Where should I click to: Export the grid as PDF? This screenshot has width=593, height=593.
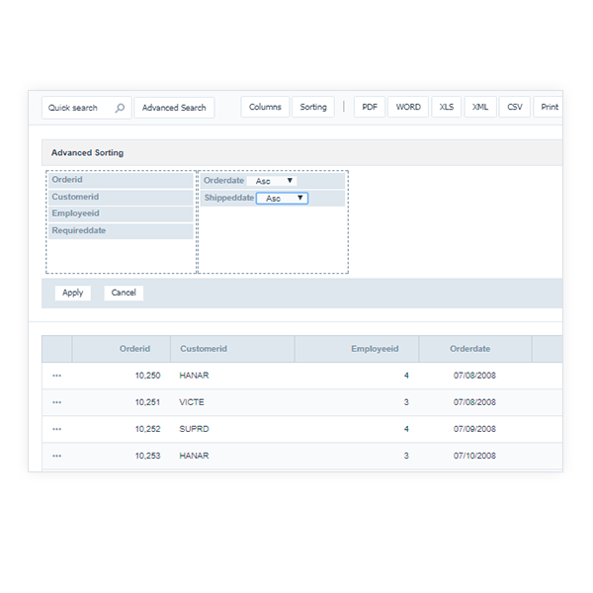point(370,107)
